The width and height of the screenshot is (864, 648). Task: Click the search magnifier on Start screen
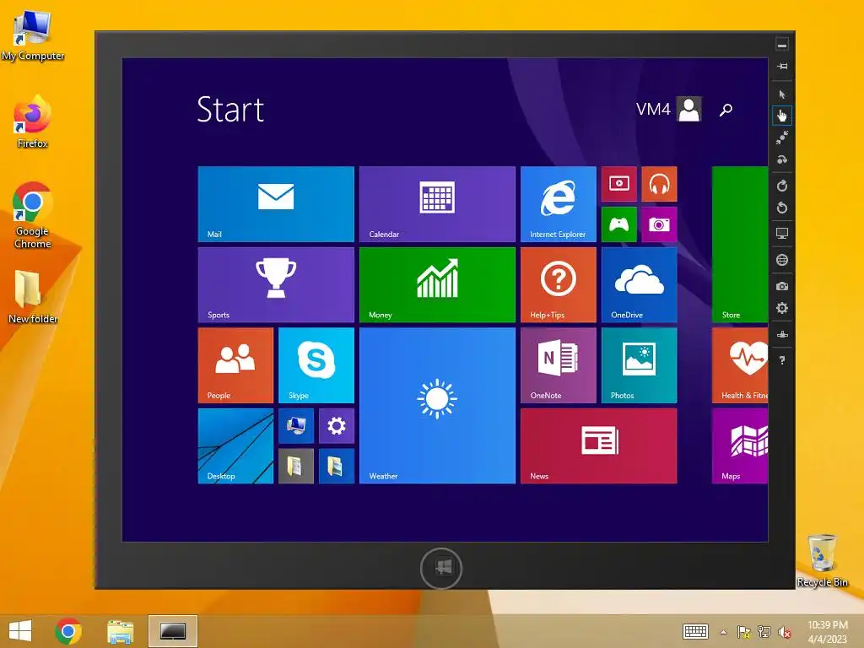[x=726, y=110]
